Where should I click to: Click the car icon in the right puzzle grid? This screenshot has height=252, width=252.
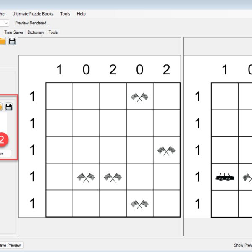point(224,177)
